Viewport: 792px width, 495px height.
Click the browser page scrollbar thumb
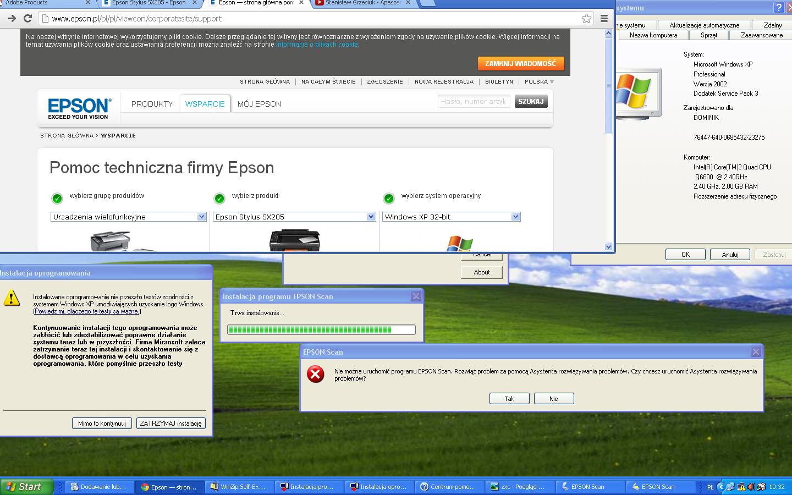(x=608, y=85)
